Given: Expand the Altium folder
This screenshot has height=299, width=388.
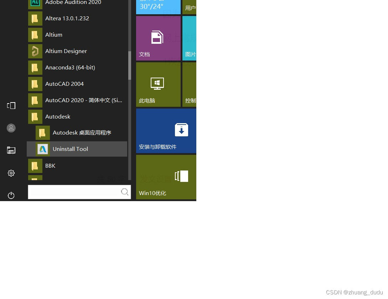Looking at the screenshot, I should point(77,35).
